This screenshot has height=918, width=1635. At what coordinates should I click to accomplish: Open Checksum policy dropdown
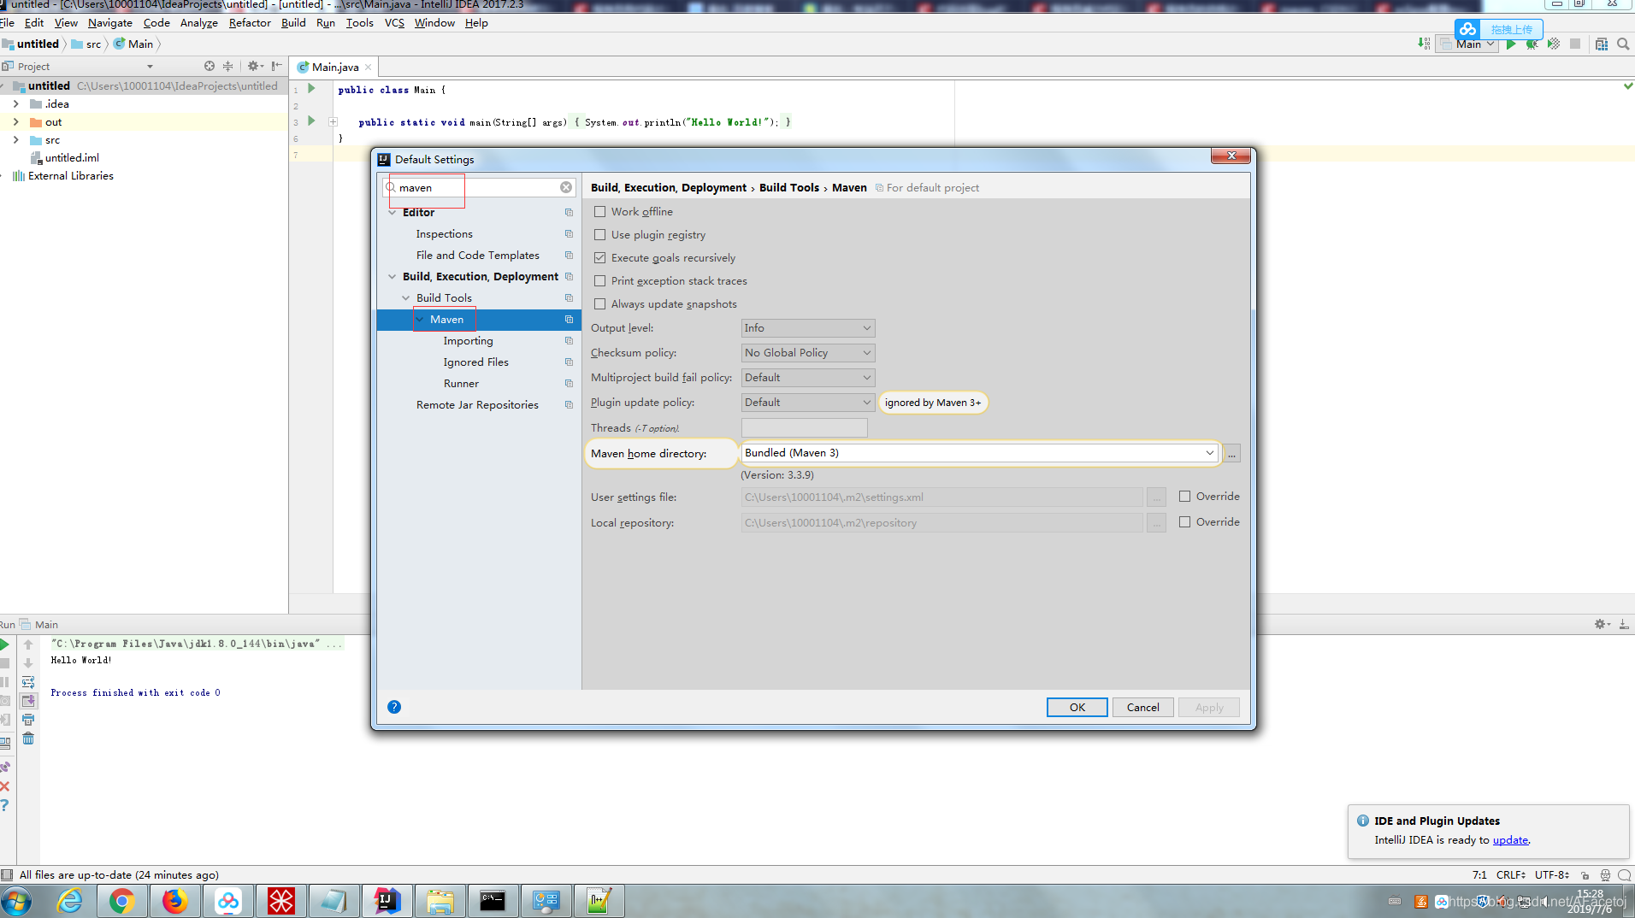(x=807, y=353)
